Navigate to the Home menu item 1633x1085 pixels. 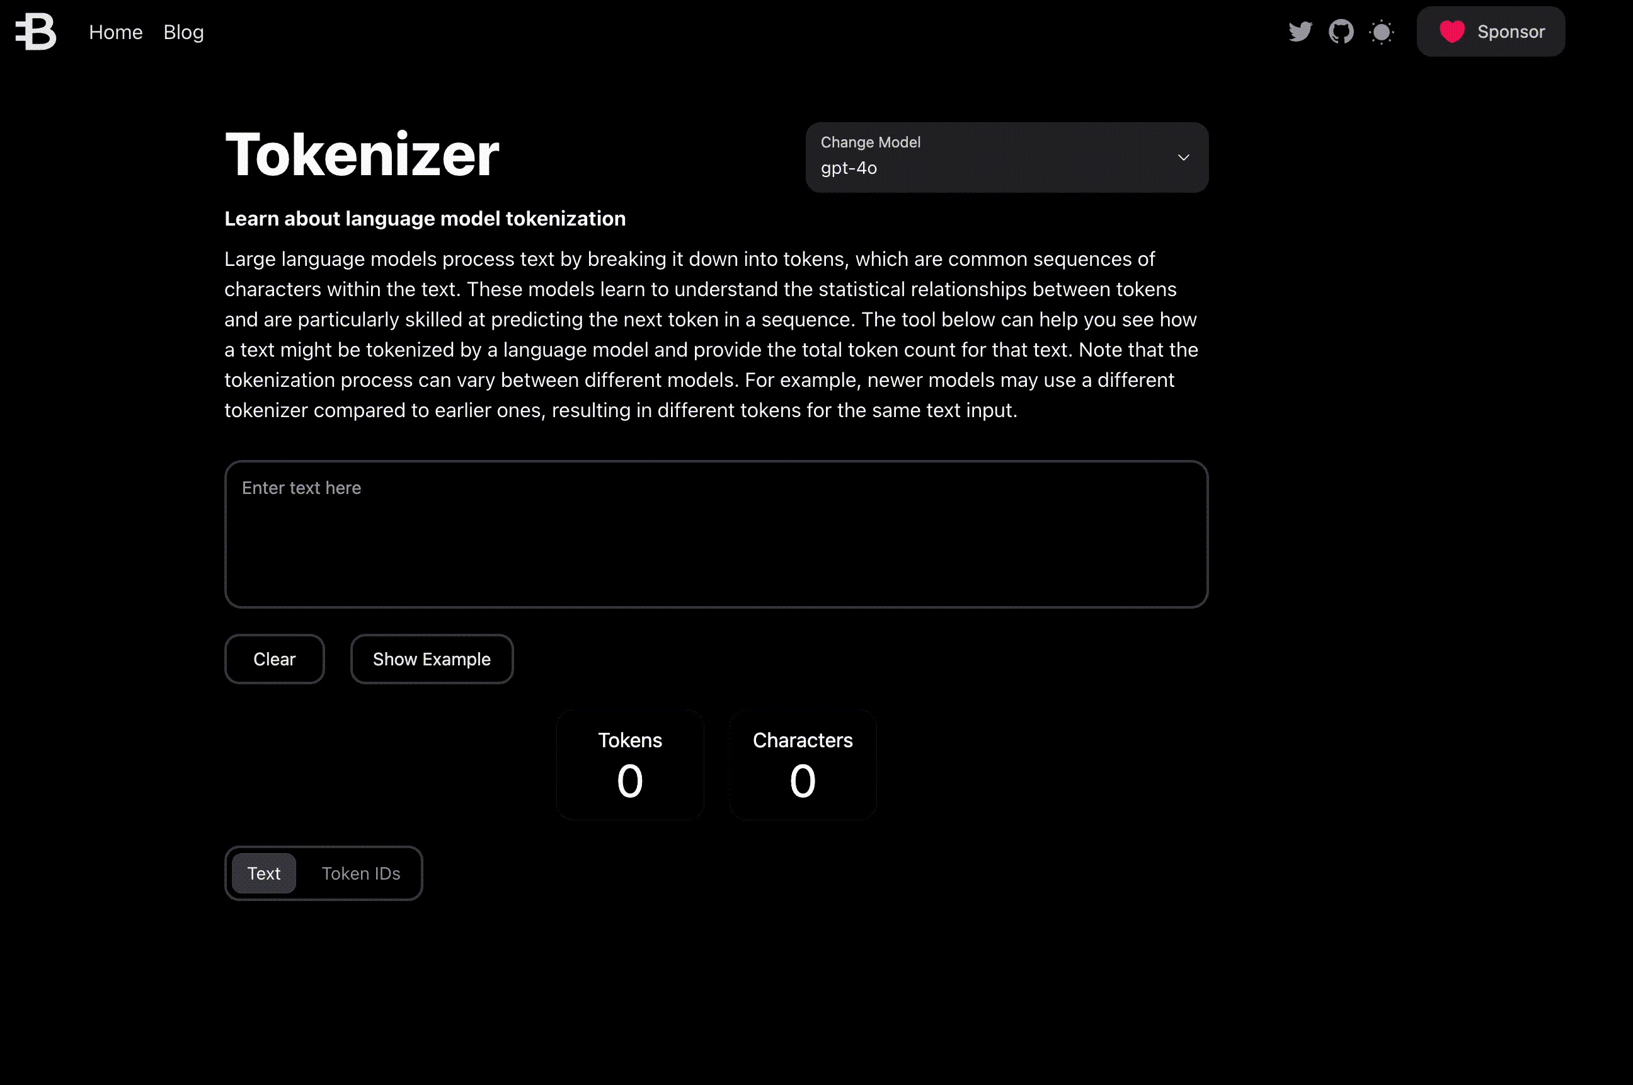click(116, 32)
